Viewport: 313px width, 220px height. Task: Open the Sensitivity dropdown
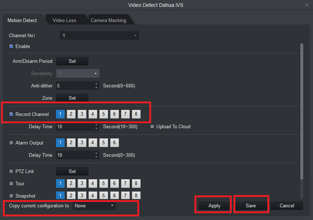[78, 73]
